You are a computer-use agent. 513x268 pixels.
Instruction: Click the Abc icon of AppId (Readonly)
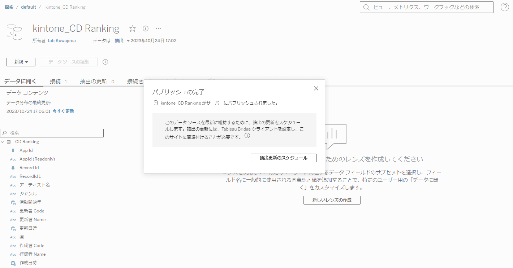point(13,159)
